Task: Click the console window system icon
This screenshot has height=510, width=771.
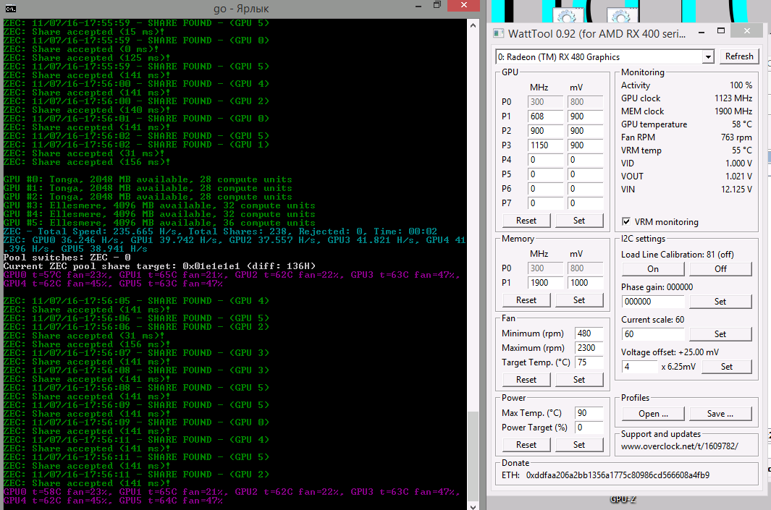Action: pos(10,9)
